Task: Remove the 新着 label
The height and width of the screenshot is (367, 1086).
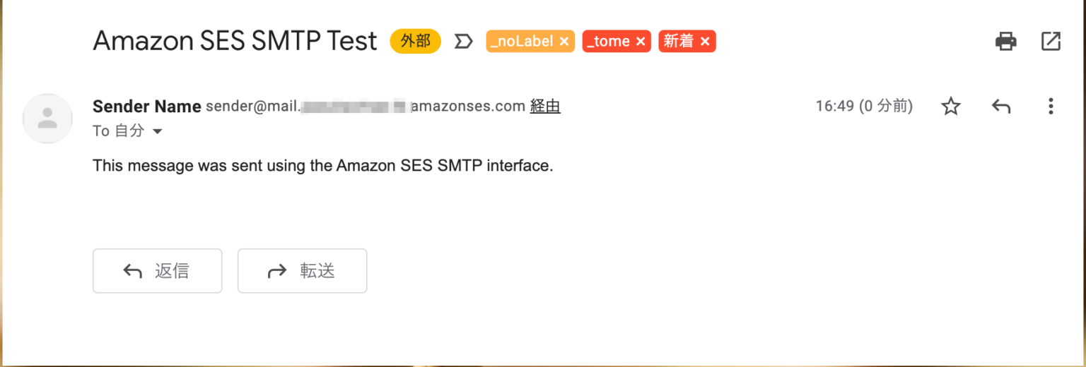Action: tap(705, 42)
